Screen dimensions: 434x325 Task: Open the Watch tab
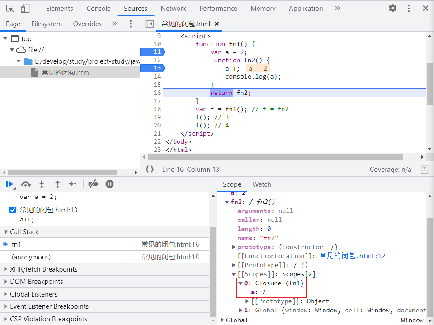point(261,184)
